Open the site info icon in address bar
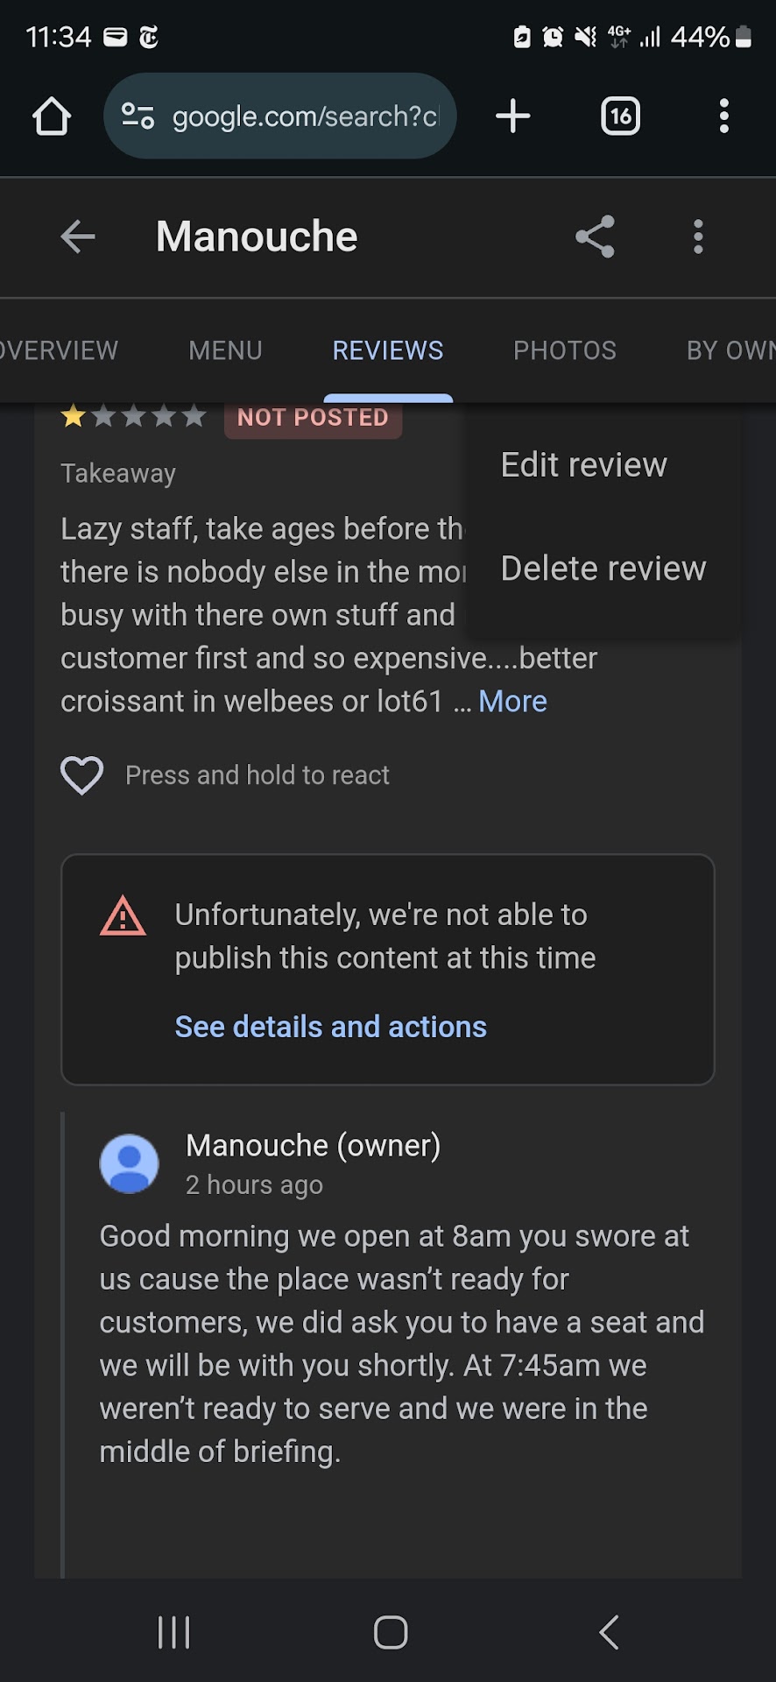This screenshot has width=776, height=1682. (138, 117)
